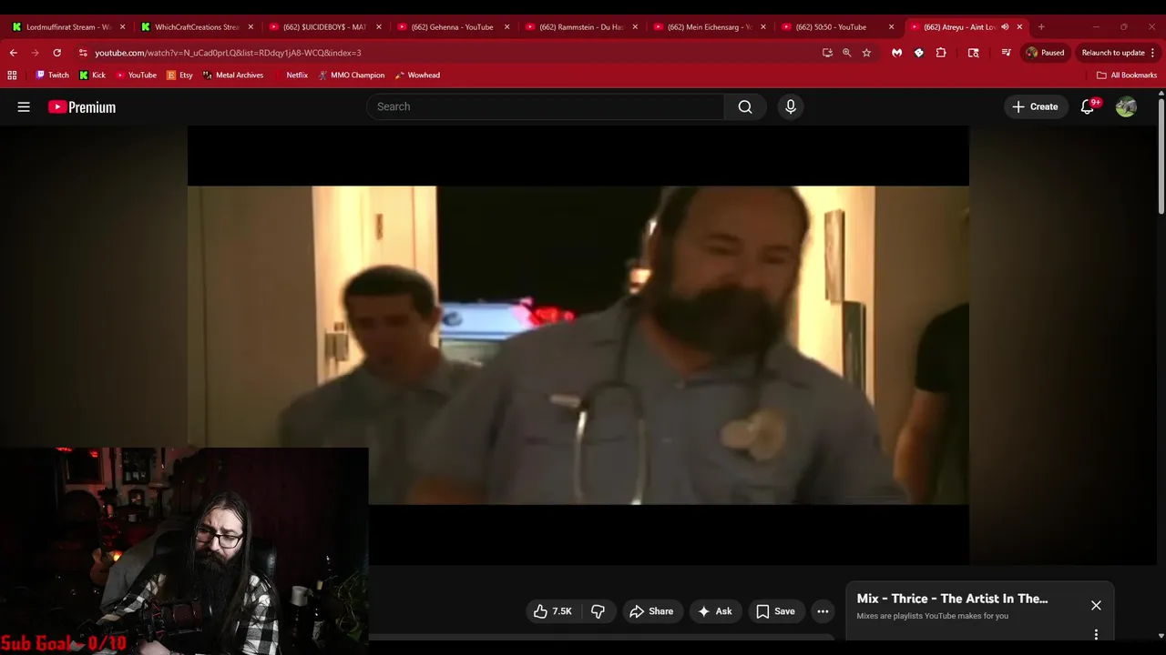
Task: Open Kick bookmark
Action: click(92, 76)
